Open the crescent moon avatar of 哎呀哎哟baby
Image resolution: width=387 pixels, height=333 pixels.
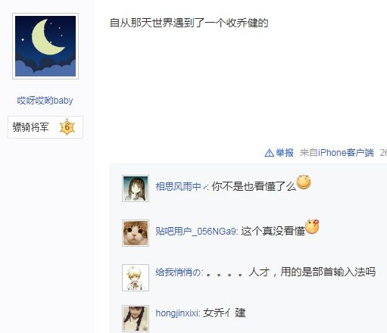pos(45,46)
